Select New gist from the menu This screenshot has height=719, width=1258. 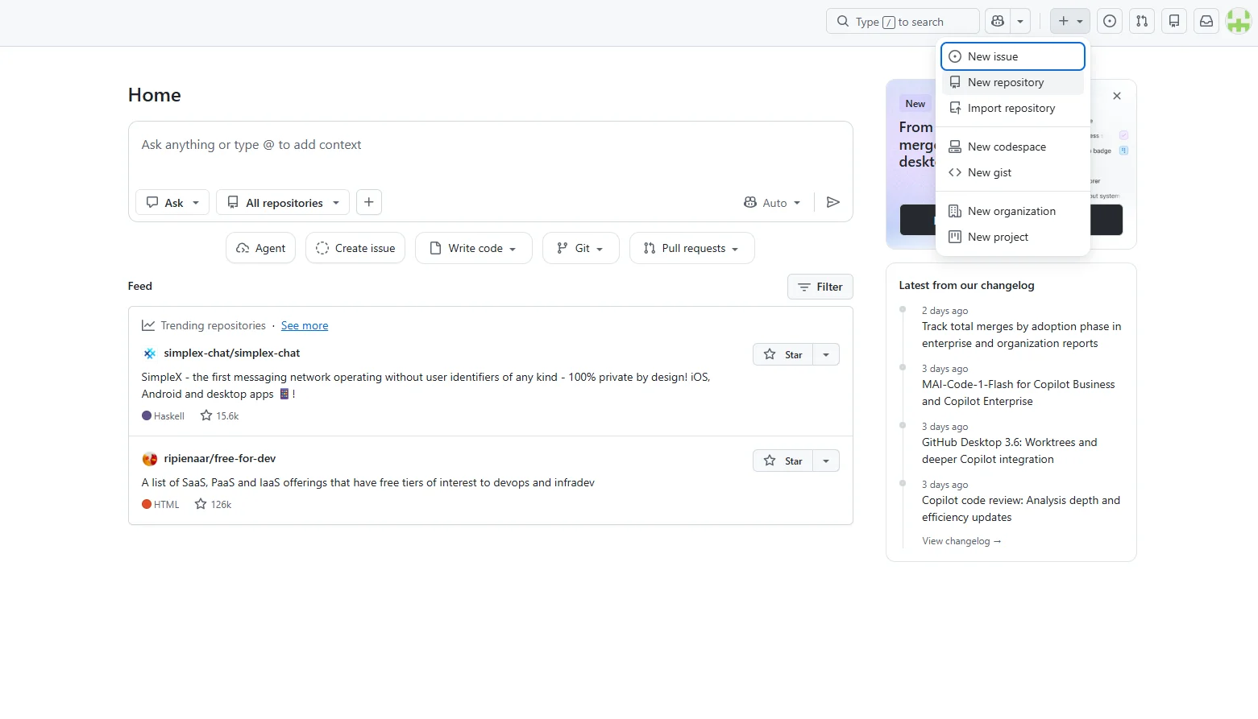coord(1013,172)
